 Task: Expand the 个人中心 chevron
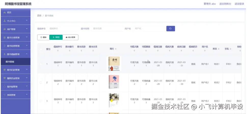(x=27, y=20)
